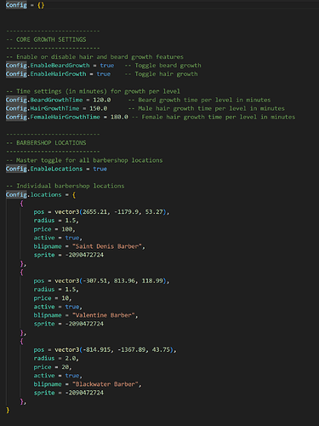Click the "Saint Denis Barber" string
This screenshot has height=426, width=319.
[x=107, y=246]
